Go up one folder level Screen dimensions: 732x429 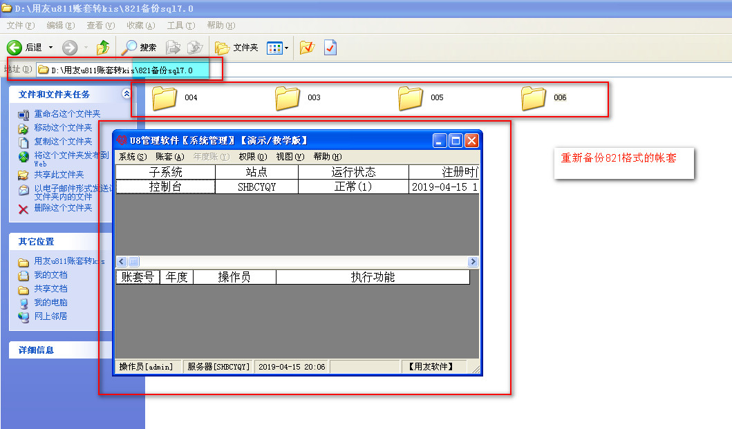[x=103, y=48]
